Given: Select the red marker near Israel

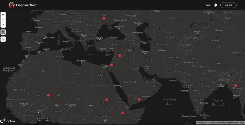Looking at the screenshot, I should [x=111, y=65].
